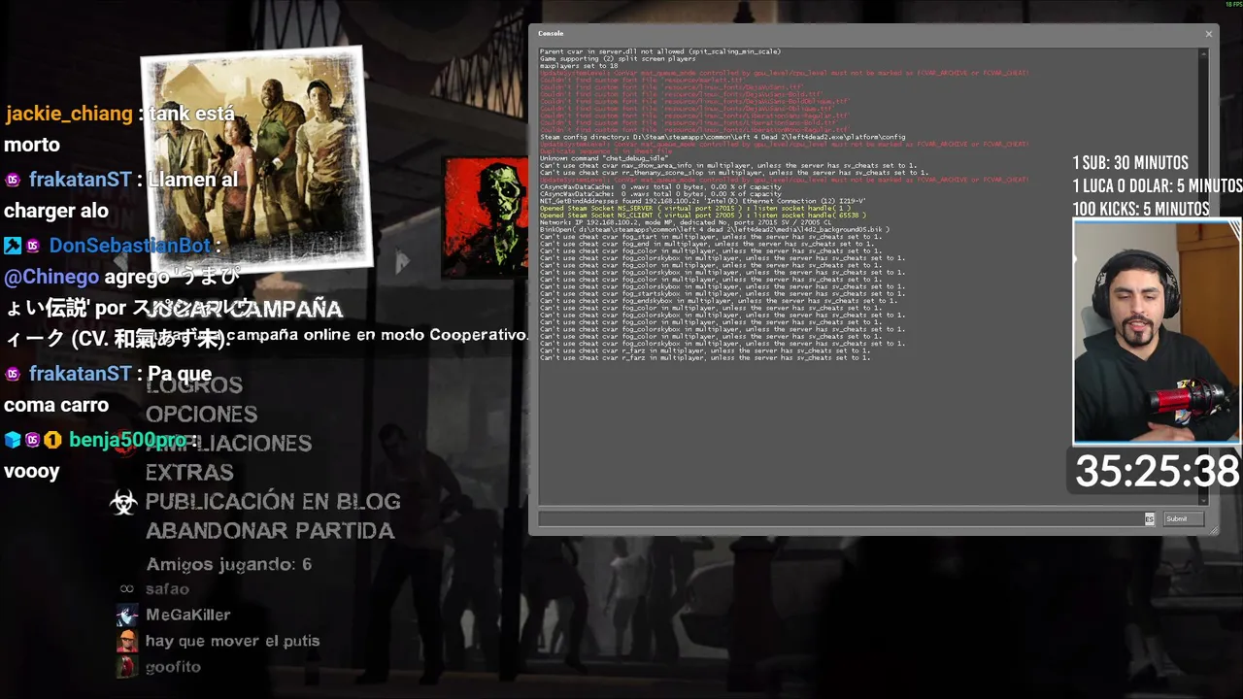Image resolution: width=1243 pixels, height=699 pixels.
Task: Show the previous campaign with the left arrow
Action: [x=121, y=261]
